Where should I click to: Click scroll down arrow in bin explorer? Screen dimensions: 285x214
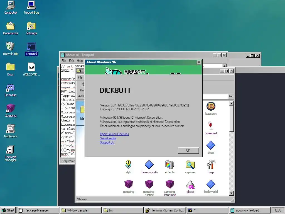tap(231, 193)
